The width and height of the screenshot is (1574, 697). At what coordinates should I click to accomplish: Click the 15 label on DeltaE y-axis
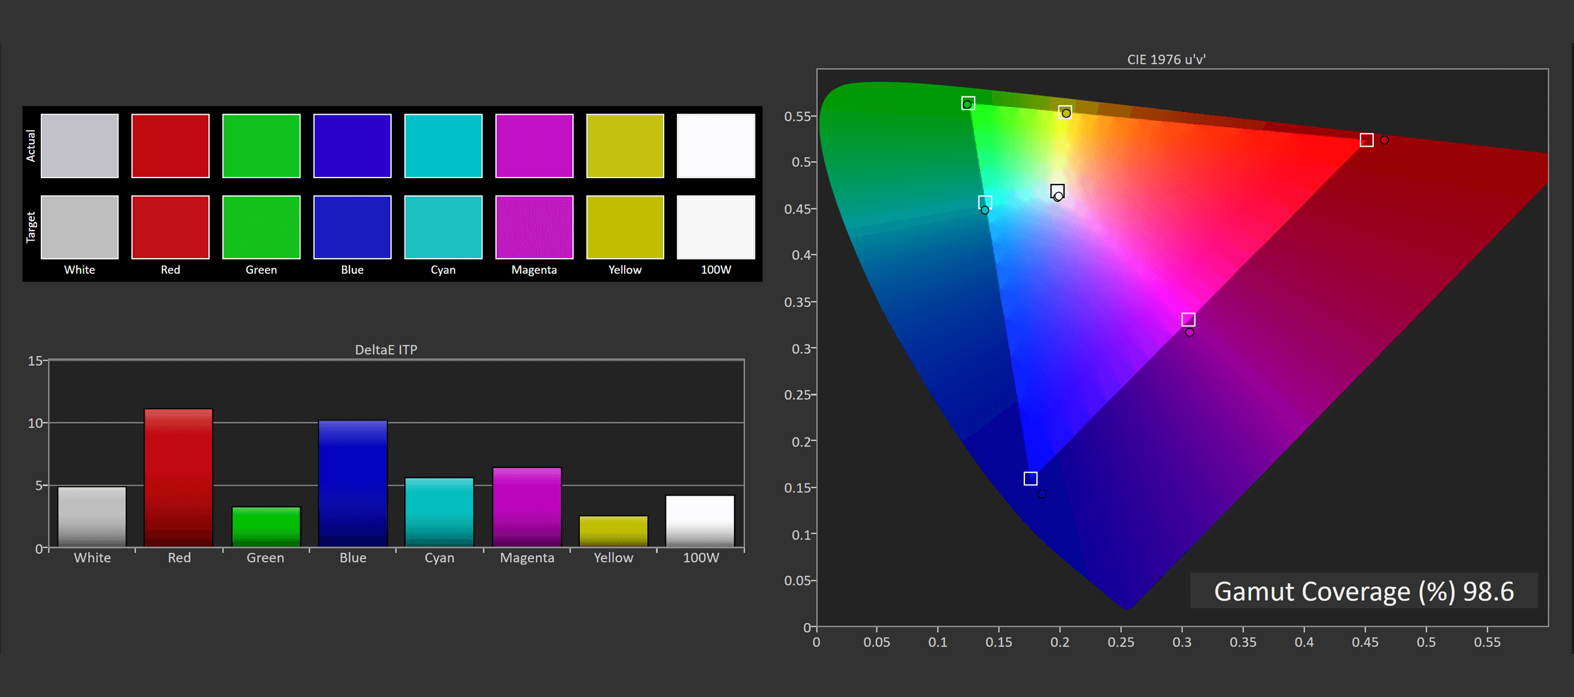tap(35, 361)
